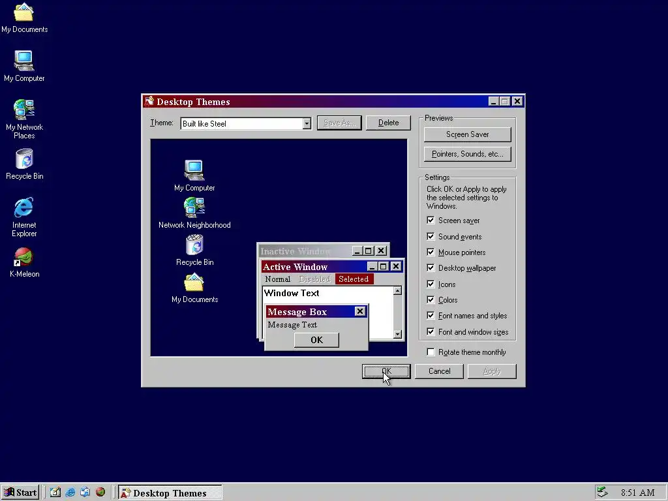Click minimize button on preview Active Window
This screenshot has width=668, height=501.
tap(372, 266)
